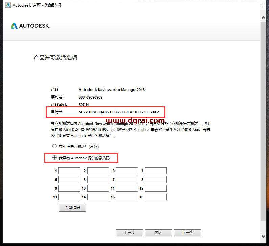Click activation code field 14
Viewport: 269px width, 246px height.
(98, 197)
